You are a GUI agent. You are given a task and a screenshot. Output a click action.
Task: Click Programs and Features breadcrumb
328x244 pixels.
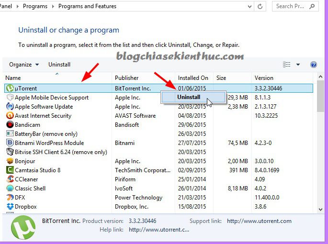pyautogui.click(x=87, y=6)
